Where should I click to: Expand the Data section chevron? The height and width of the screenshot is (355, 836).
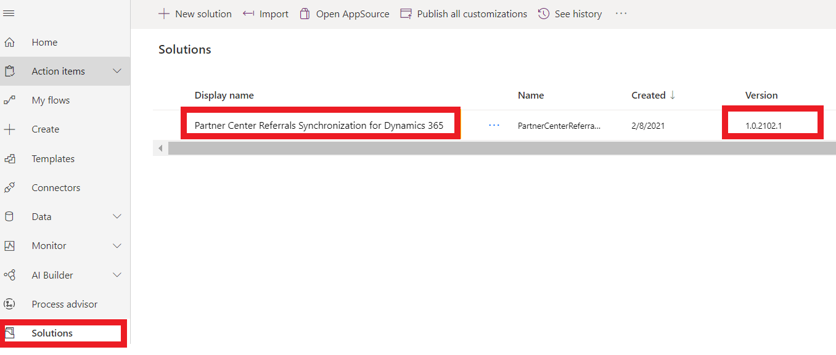click(x=117, y=217)
